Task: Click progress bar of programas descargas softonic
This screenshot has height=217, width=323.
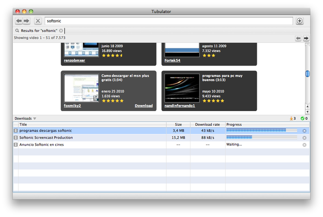Action: tap(262, 130)
